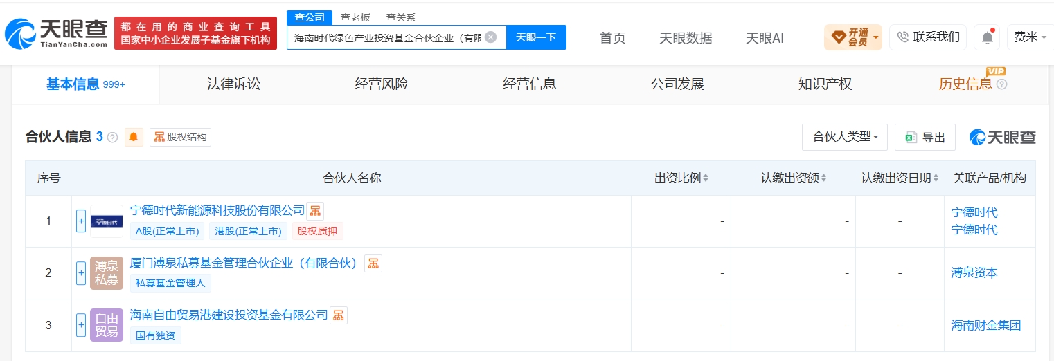Open the 知识产权 tab
Viewport: 1054px width, 361px height.
pos(825,84)
